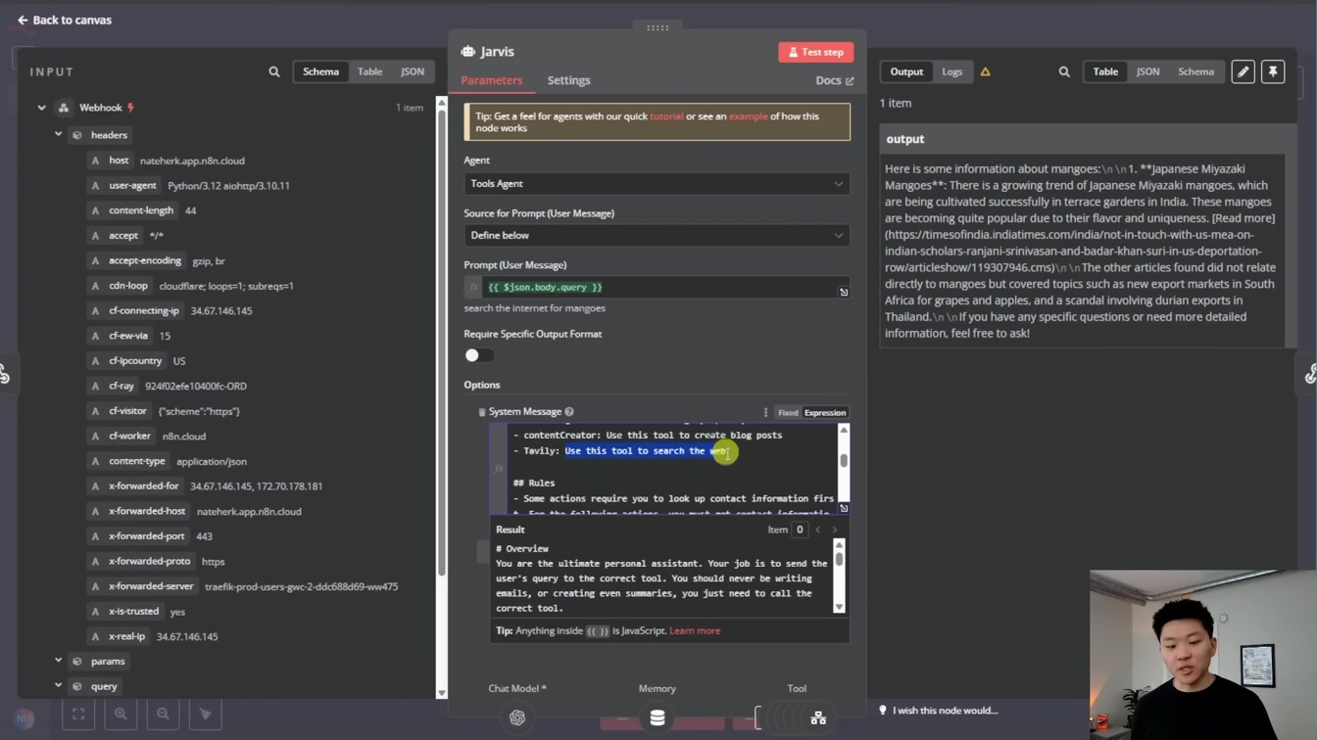Click the System Message editor scrollbar
1317x740 pixels.
844,460
